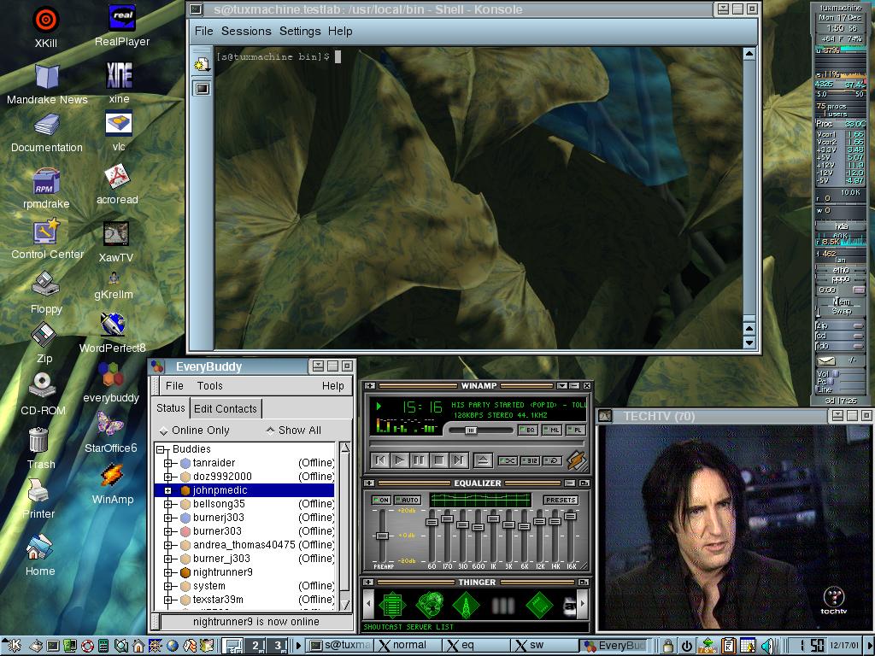Open the Home folder desktop icon
The width and height of the screenshot is (875, 656).
click(x=39, y=548)
